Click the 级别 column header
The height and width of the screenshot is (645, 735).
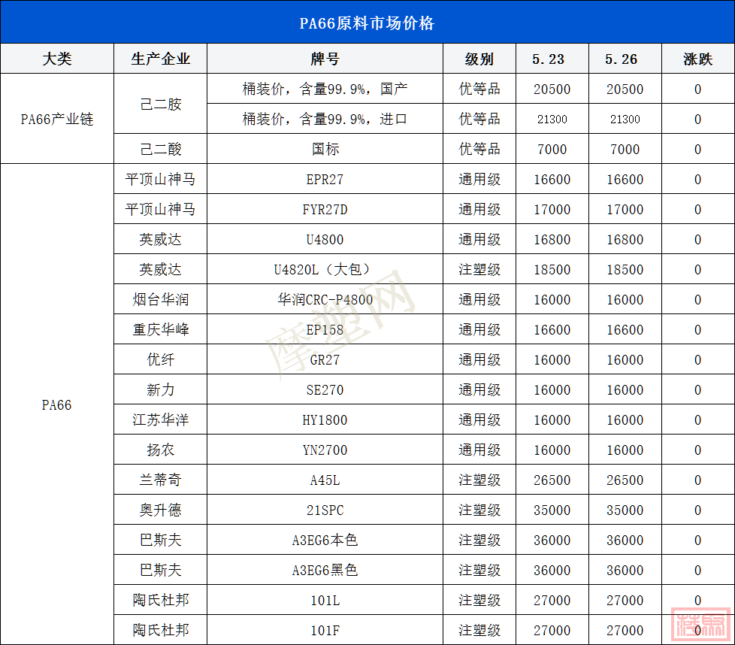tap(479, 59)
